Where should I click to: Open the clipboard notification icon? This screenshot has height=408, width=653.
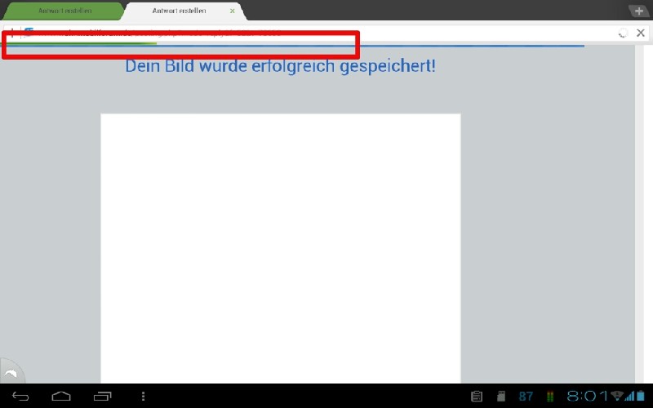478,397
